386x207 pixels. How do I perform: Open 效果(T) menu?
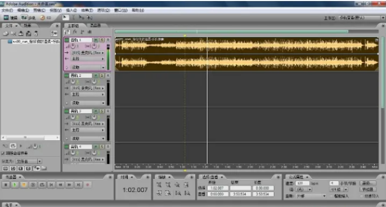(x=87, y=10)
